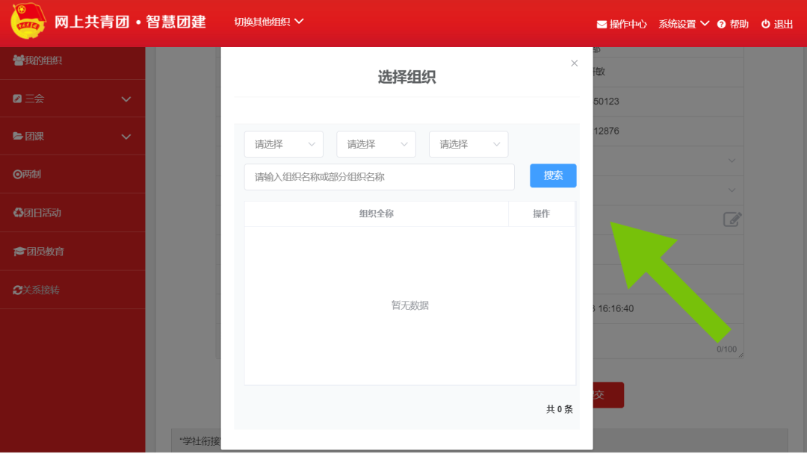
Task: Click the 共 0 条 total count
Action: 560,409
